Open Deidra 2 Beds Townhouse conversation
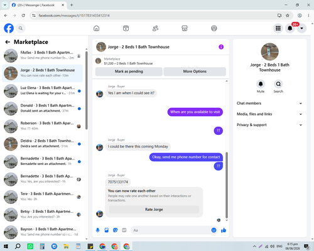314x251 pixels. pyautogui.click(x=43, y=144)
